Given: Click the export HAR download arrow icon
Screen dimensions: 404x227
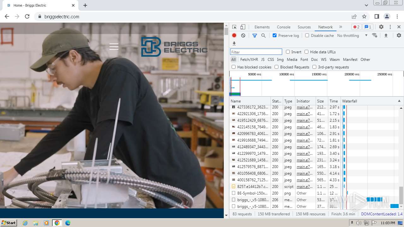Looking at the screenshot, I should point(234,44).
